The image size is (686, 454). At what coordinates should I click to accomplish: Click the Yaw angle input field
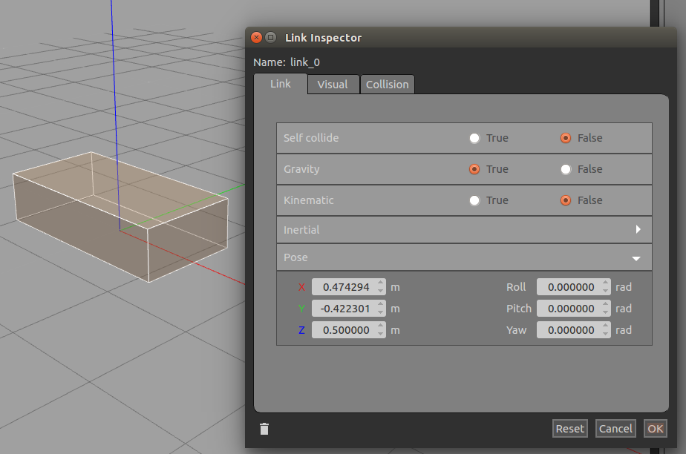(x=568, y=330)
